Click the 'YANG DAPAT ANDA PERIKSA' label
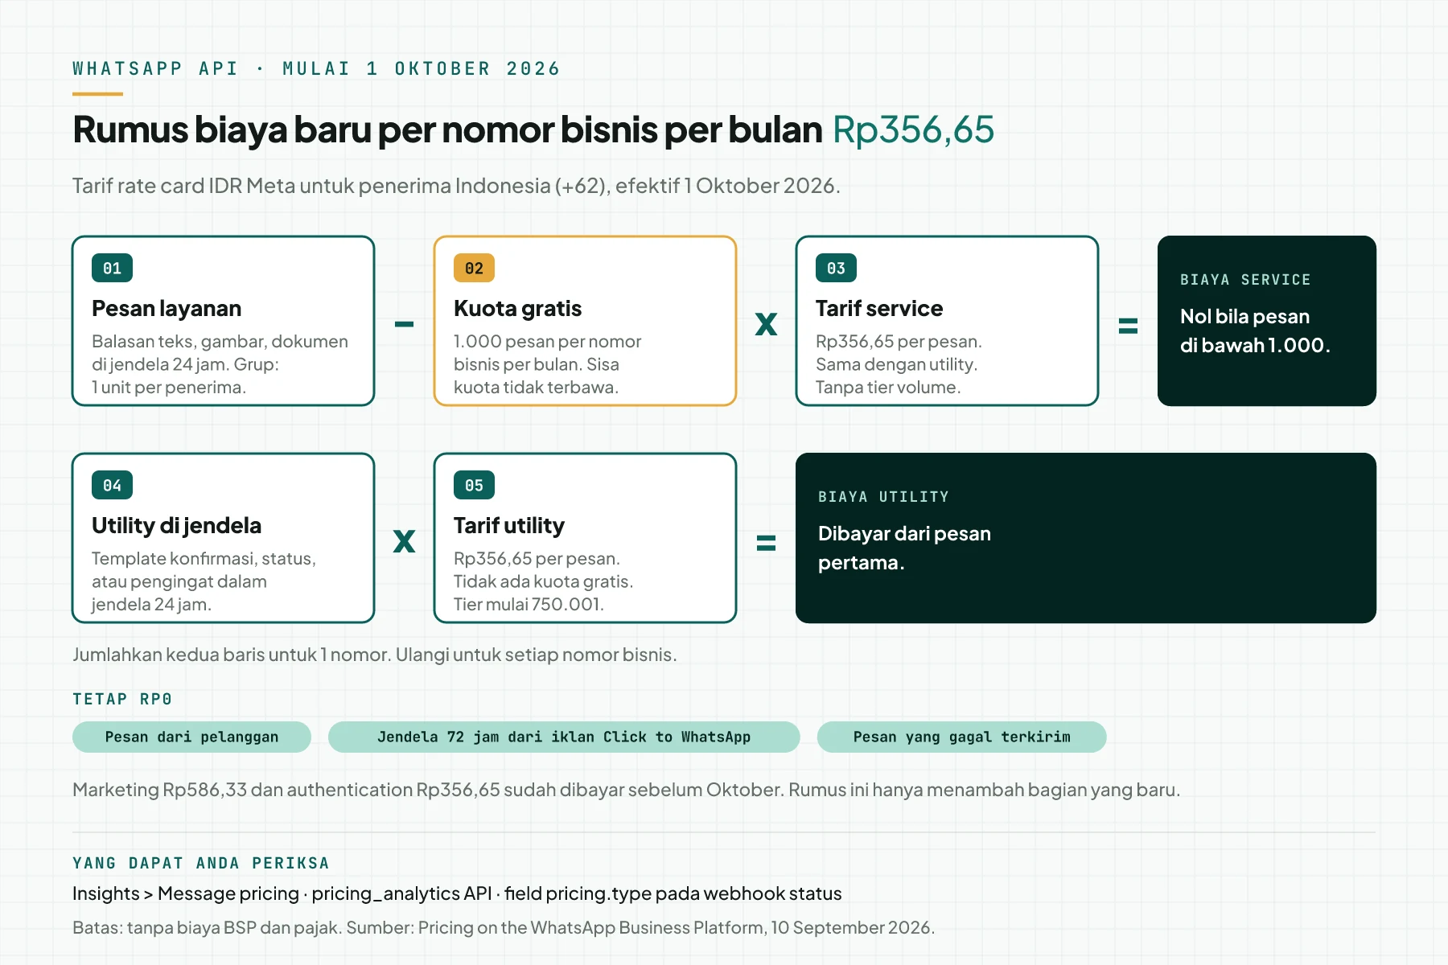Image resolution: width=1448 pixels, height=965 pixels. click(201, 863)
